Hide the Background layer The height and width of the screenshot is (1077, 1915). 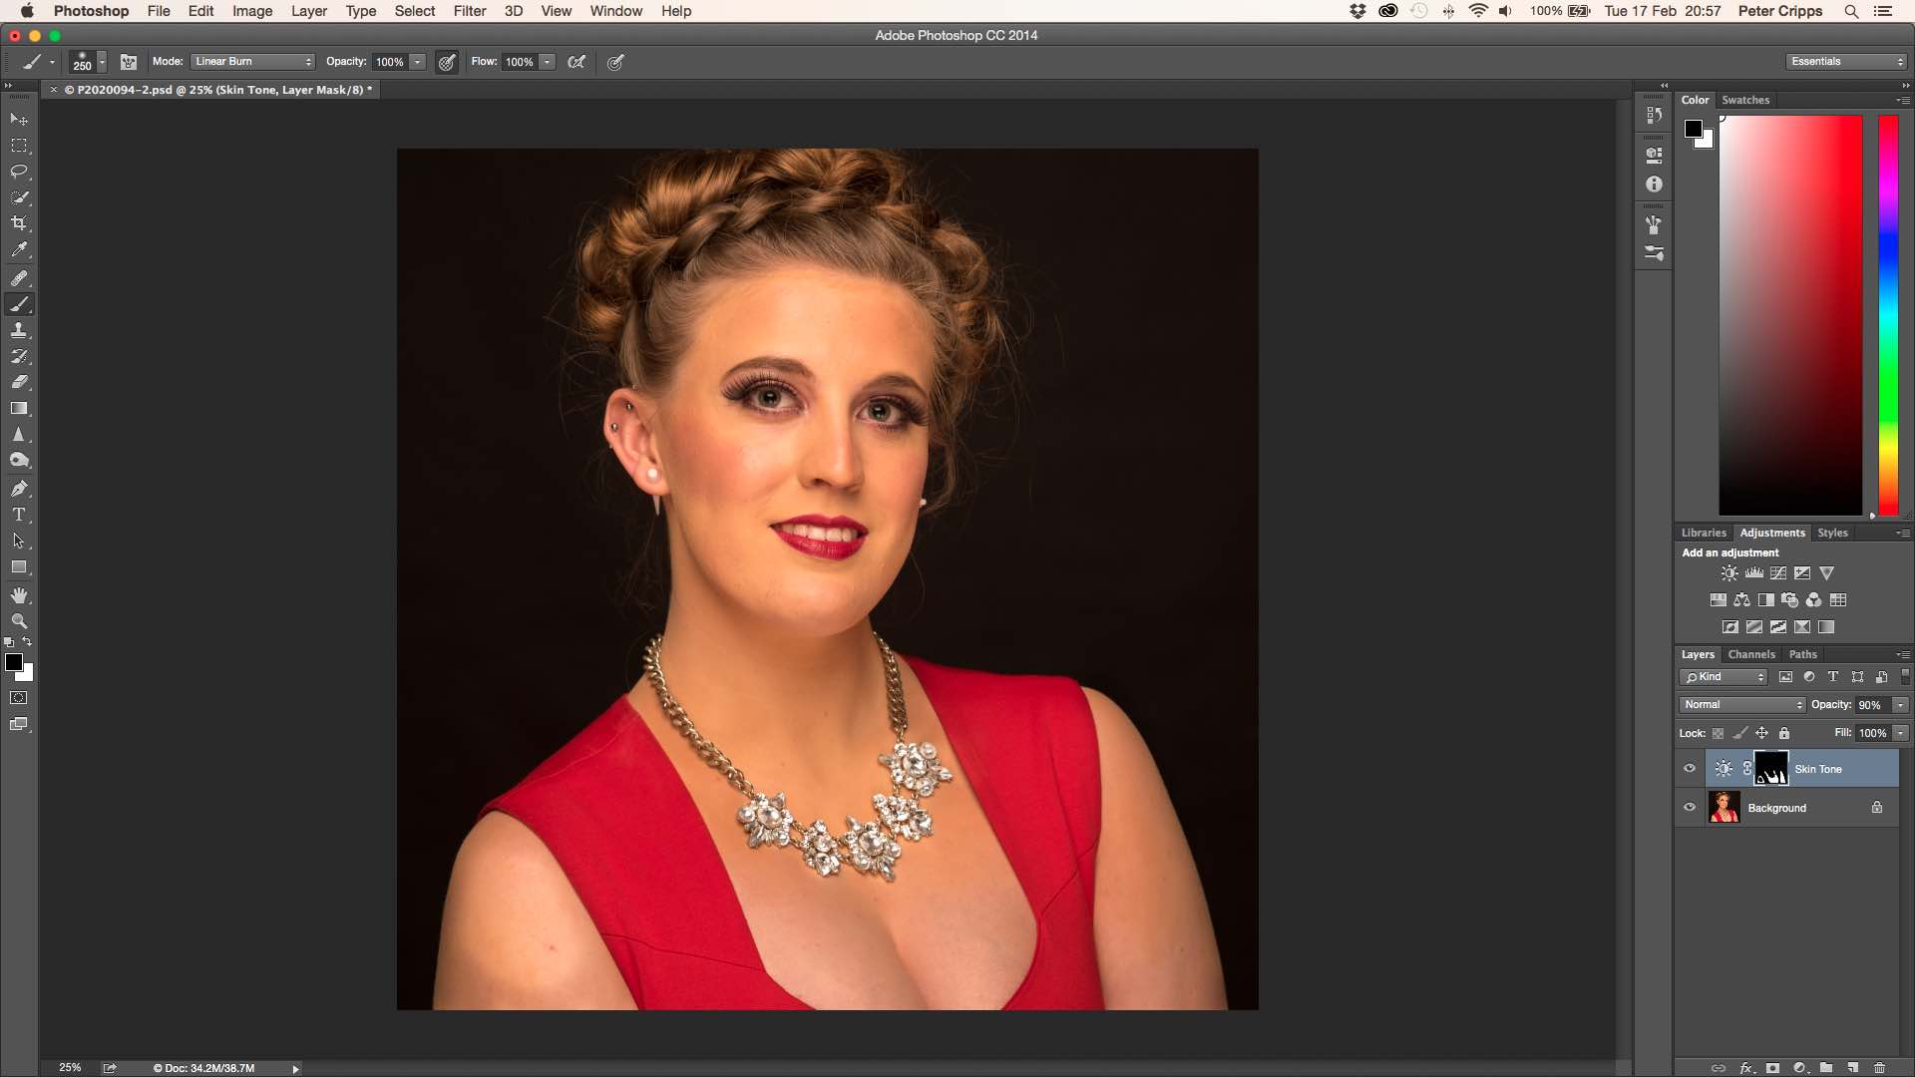[x=1690, y=808]
